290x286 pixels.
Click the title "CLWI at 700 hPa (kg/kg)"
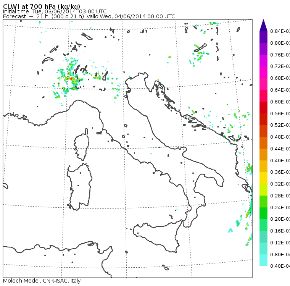[x=42, y=6]
